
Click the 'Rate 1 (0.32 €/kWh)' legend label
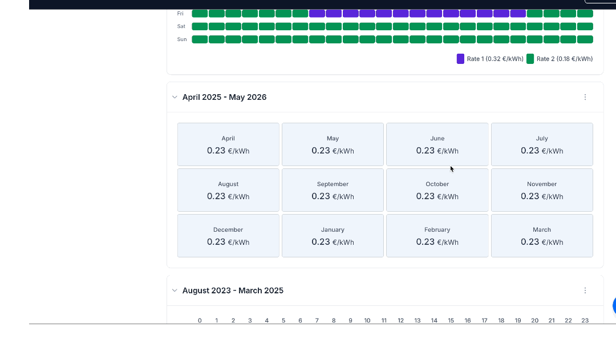pos(495,59)
